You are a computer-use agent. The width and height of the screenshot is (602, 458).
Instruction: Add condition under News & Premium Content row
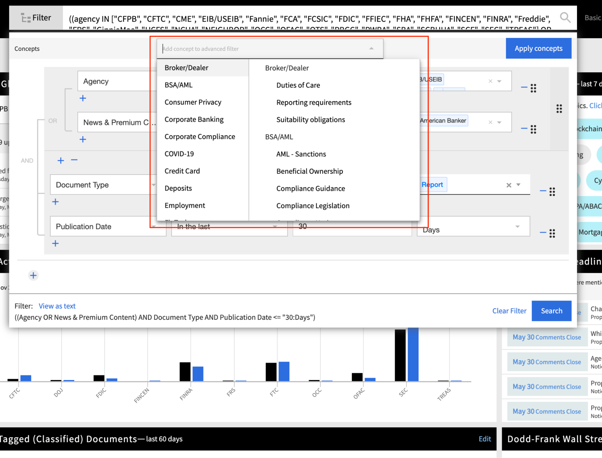click(x=83, y=139)
